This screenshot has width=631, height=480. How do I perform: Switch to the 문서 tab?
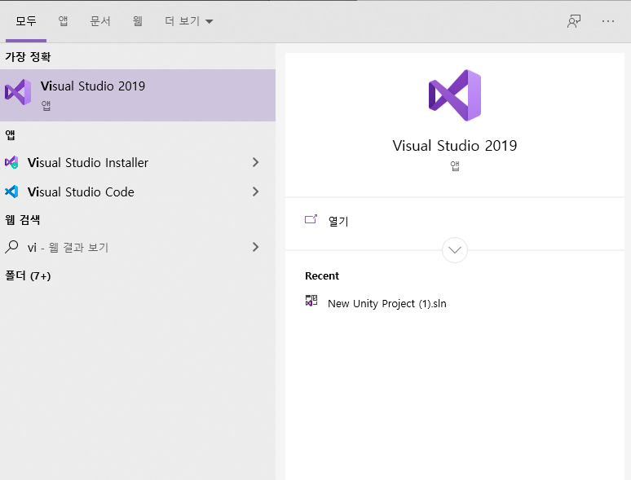[100, 21]
